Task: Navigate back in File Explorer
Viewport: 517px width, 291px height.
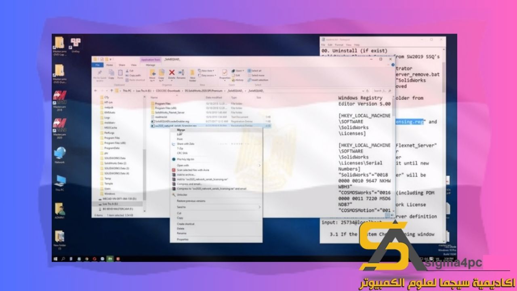Action: 96,91
